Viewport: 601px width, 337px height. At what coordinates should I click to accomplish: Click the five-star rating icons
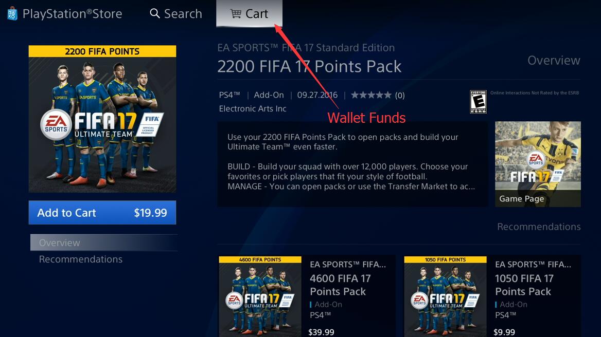point(371,95)
